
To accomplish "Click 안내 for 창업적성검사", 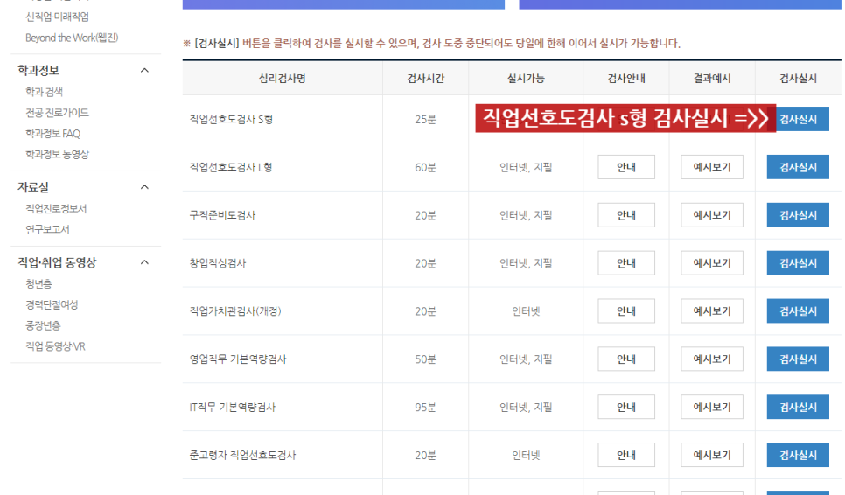I will pos(626,263).
